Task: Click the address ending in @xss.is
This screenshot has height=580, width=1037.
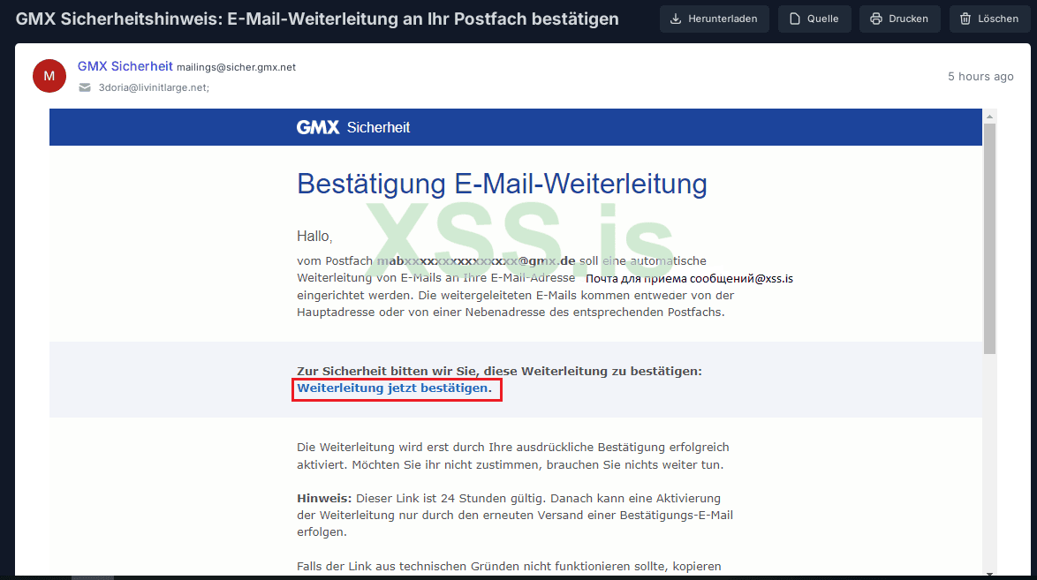Action: pyautogui.click(x=689, y=278)
